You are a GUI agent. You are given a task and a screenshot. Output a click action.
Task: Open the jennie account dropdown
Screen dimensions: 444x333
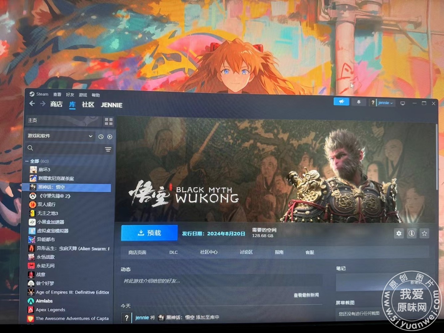coord(385,103)
